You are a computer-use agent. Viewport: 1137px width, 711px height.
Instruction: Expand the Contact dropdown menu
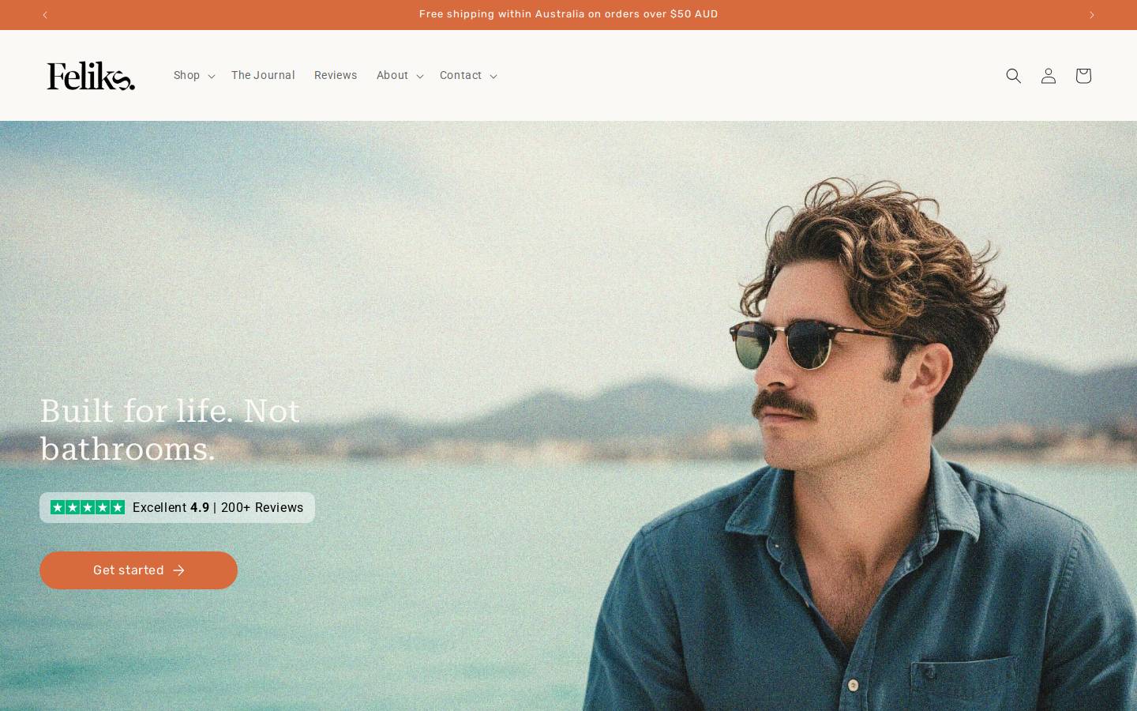click(x=468, y=76)
